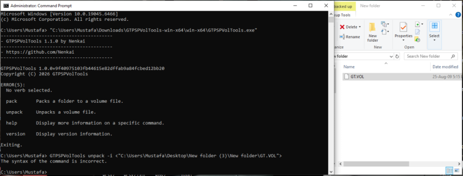This screenshot has height=176, width=463.
Task: Open the Properties checkmark icon
Action: [403, 27]
